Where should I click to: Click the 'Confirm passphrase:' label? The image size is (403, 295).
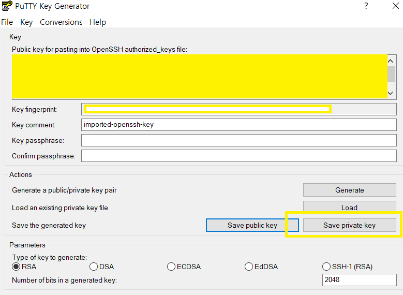point(43,156)
